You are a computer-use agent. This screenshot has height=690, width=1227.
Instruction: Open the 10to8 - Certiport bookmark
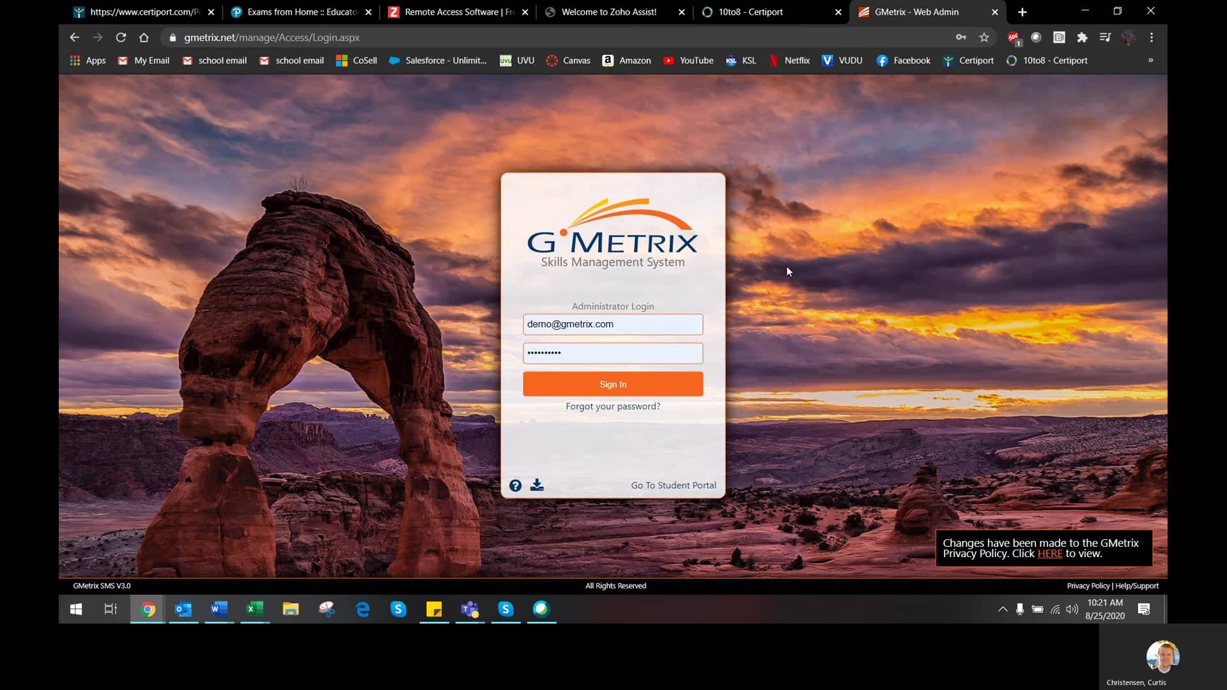[1047, 61]
